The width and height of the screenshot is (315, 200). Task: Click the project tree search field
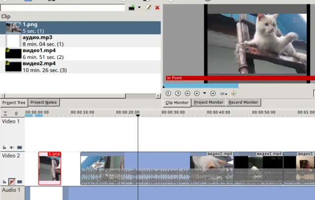[x=63, y=8]
